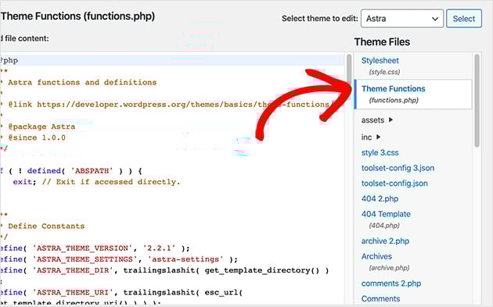Click the 'Astra functions and definitions' comment line
493x307 pixels.
tap(82, 83)
